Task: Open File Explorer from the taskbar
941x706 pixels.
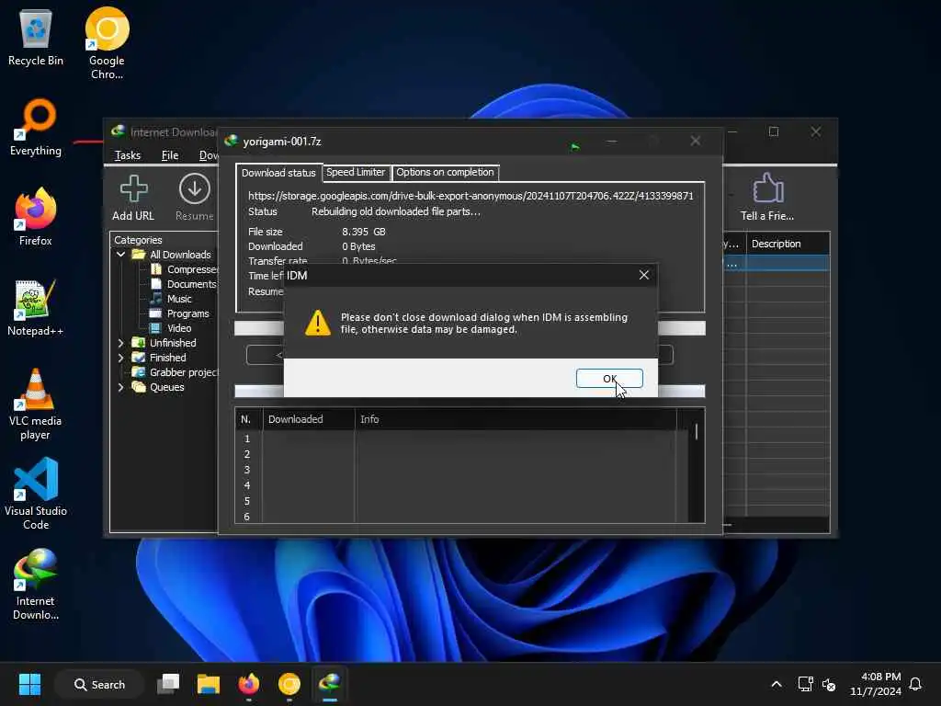Action: 209,684
